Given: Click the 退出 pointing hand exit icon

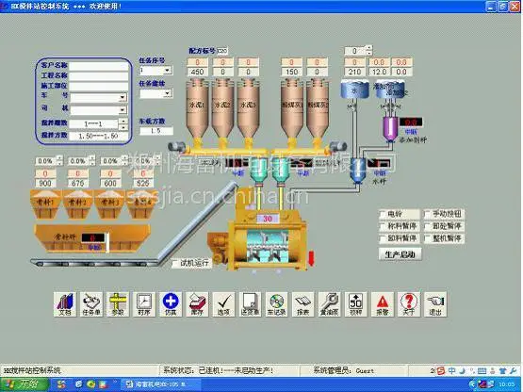Looking at the screenshot, I should coord(435,304).
